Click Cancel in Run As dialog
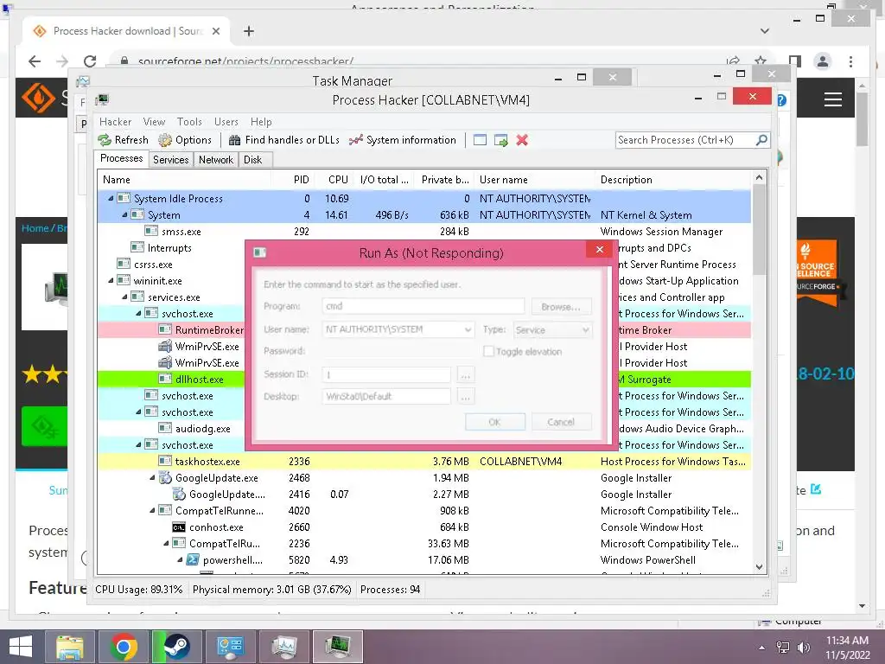The height and width of the screenshot is (664, 885). [561, 422]
